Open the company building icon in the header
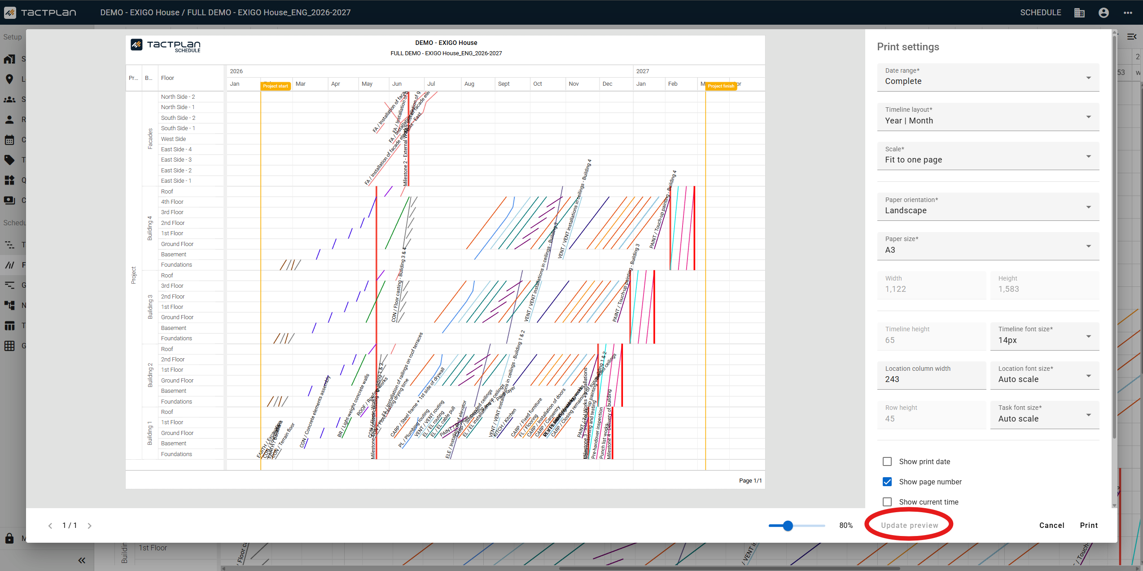Image resolution: width=1143 pixels, height=571 pixels. coord(1079,13)
